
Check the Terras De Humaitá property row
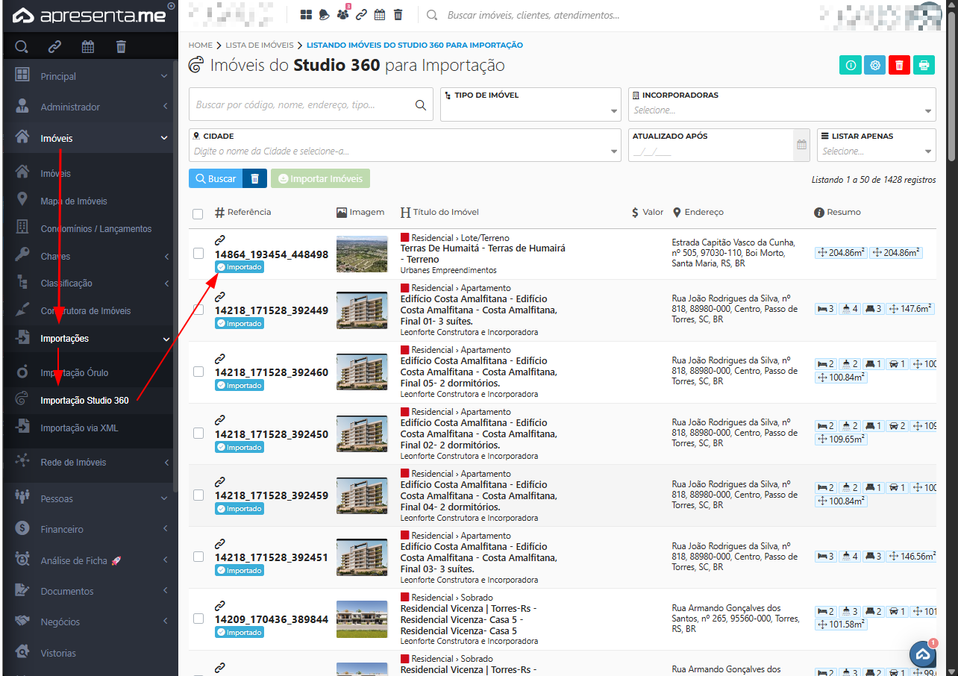click(198, 254)
